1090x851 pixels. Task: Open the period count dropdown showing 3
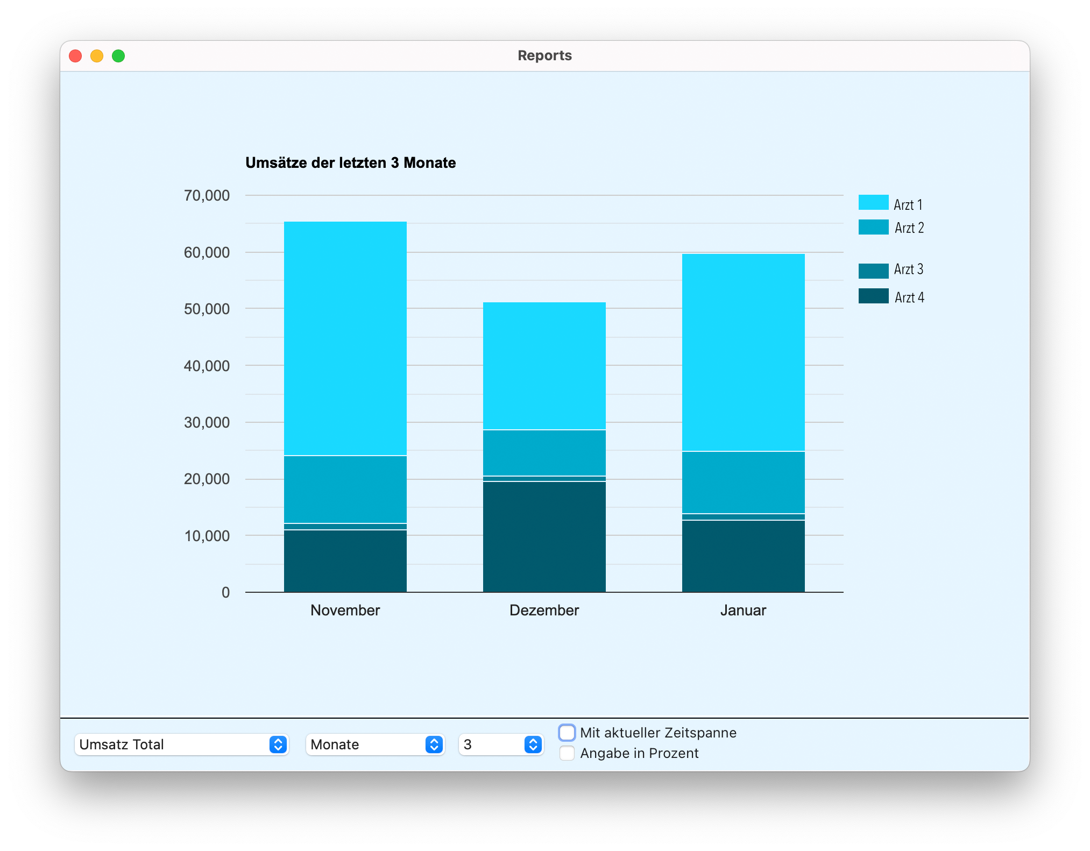click(491, 744)
